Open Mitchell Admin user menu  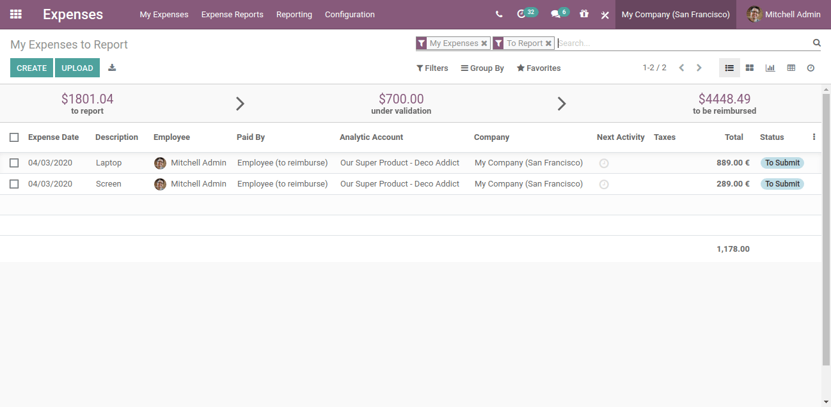coord(784,14)
